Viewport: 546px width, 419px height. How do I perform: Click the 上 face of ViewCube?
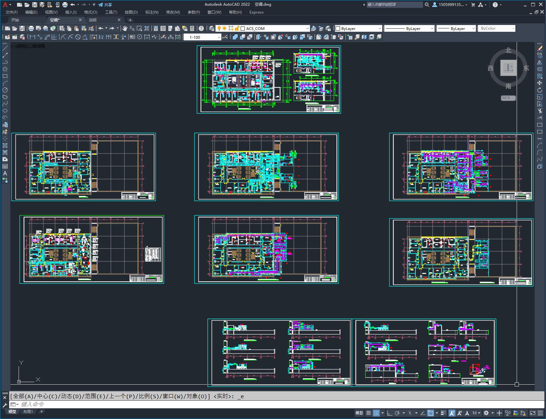click(x=508, y=68)
